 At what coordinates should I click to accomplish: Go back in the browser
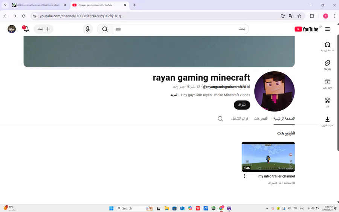tap(6, 16)
